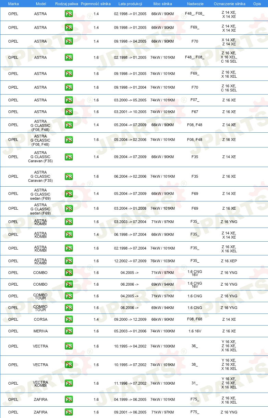Click the date '09.2004 -> 07.2009'

pyautogui.click(x=130, y=157)
